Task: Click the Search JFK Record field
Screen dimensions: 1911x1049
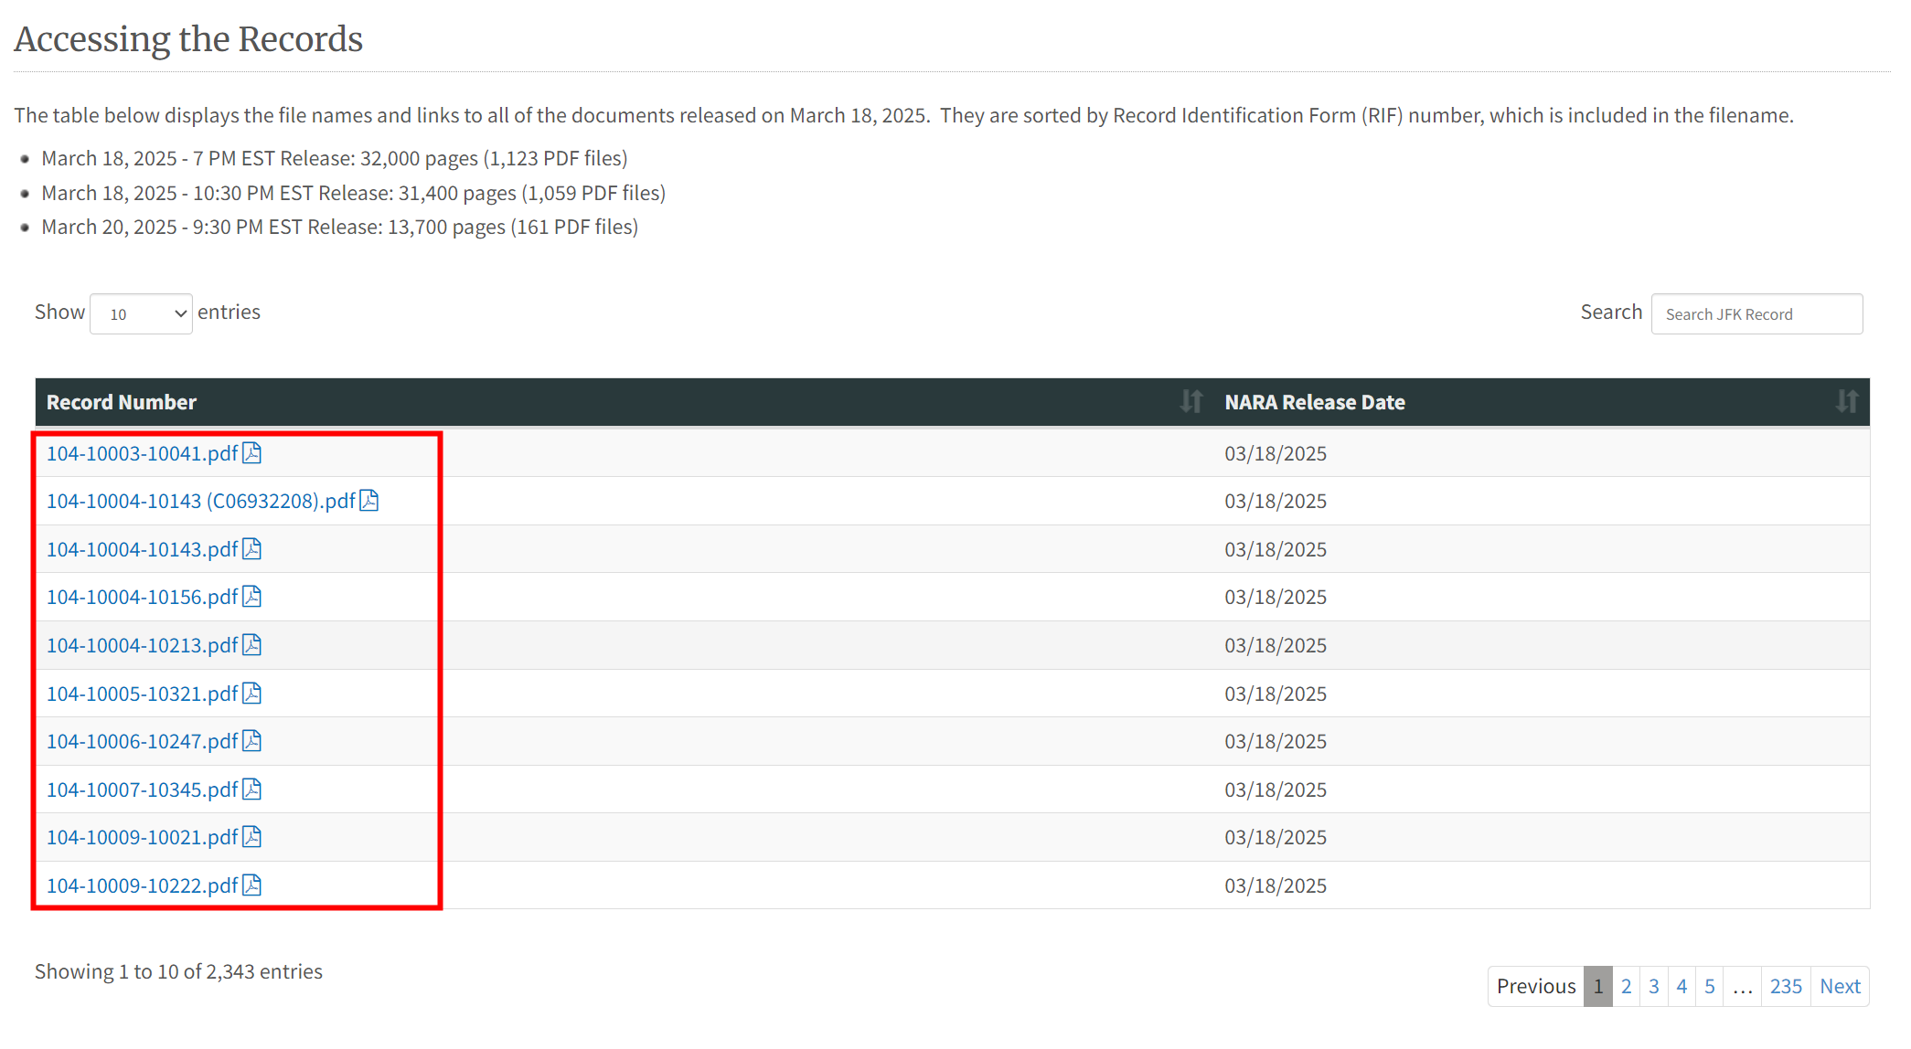Action: (1756, 313)
